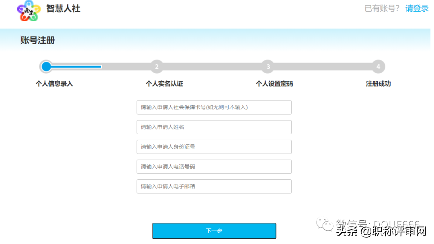Select the applicant name input field

[214, 127]
